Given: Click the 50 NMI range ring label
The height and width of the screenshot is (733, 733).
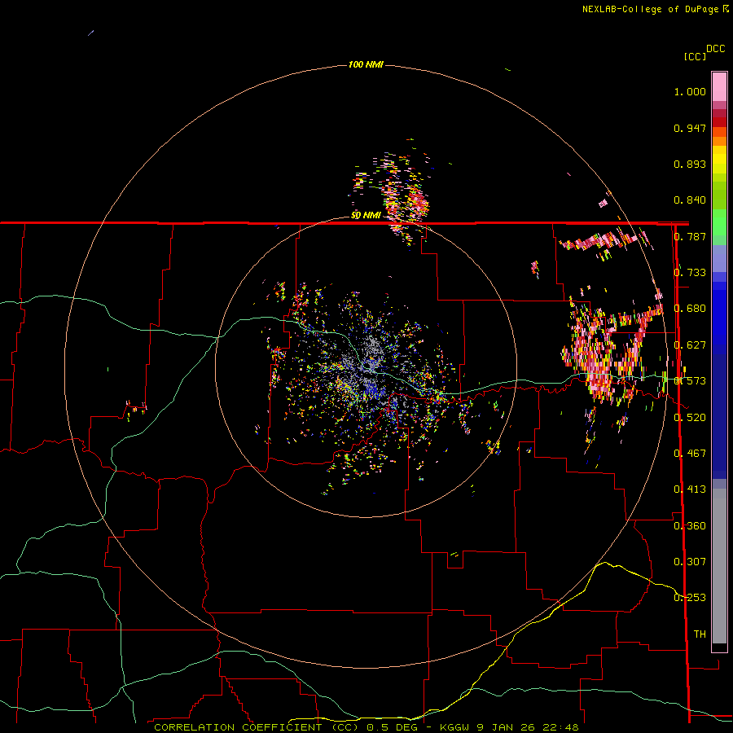Looking at the screenshot, I should coord(366,216).
